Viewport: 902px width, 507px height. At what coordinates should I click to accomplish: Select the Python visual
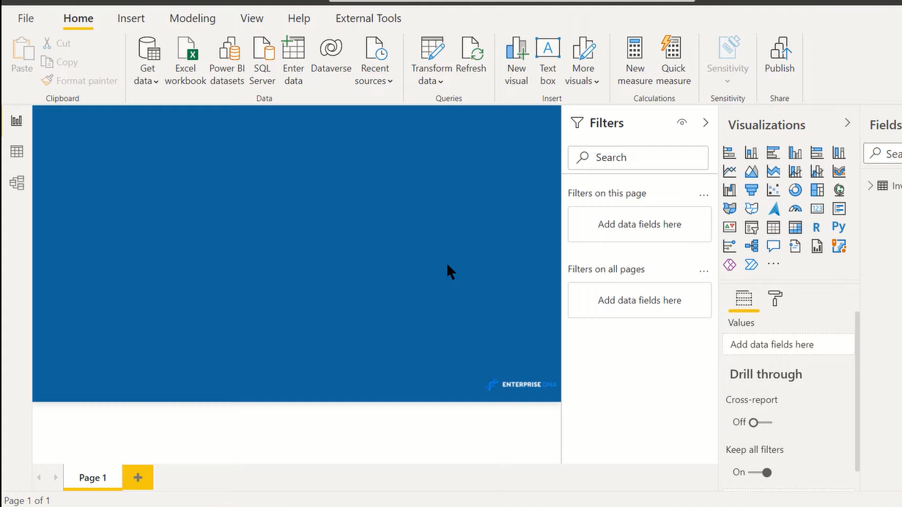pos(839,228)
